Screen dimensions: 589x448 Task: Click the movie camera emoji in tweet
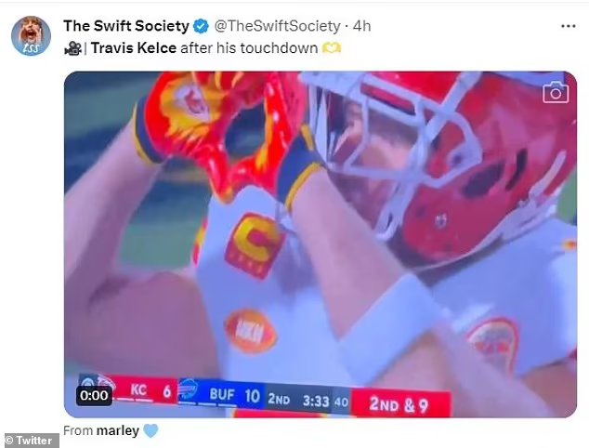(72, 48)
